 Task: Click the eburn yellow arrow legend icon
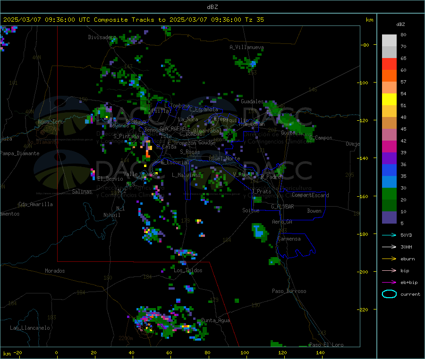tap(389, 259)
